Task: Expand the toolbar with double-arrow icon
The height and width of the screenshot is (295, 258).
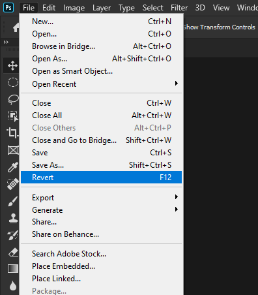Action: [x=6, y=42]
